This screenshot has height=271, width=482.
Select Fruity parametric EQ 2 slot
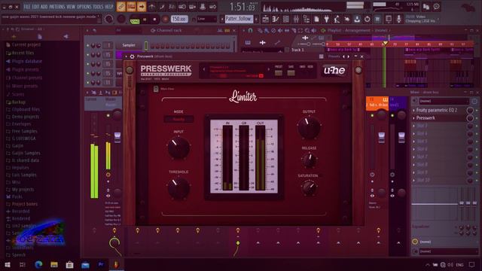(437, 110)
